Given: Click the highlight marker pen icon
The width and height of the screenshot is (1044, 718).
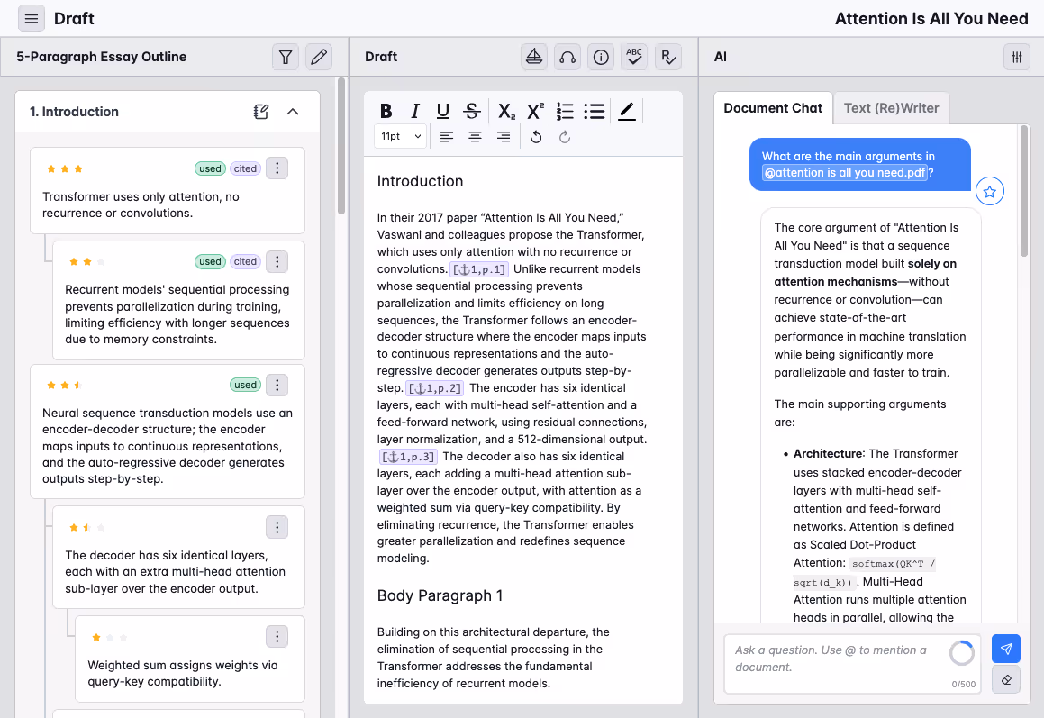Looking at the screenshot, I should coord(627,111).
